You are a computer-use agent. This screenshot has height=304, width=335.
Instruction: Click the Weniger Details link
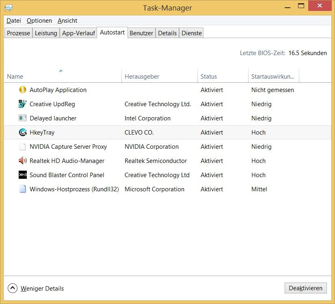click(x=42, y=289)
